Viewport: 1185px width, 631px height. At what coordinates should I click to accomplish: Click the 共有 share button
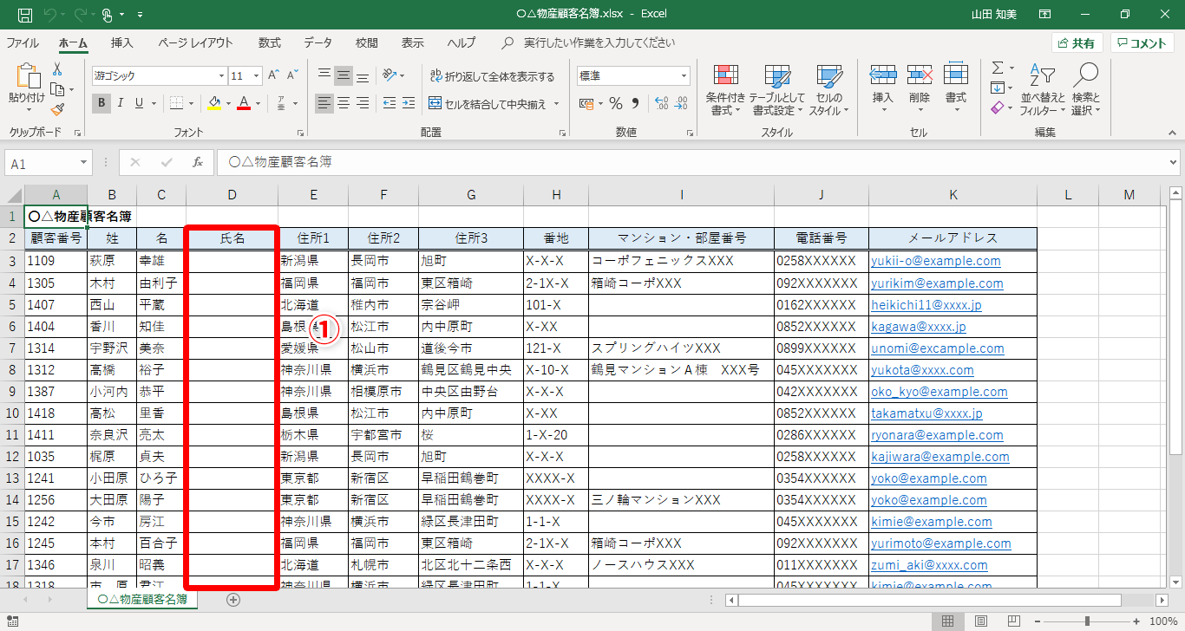point(1077,42)
